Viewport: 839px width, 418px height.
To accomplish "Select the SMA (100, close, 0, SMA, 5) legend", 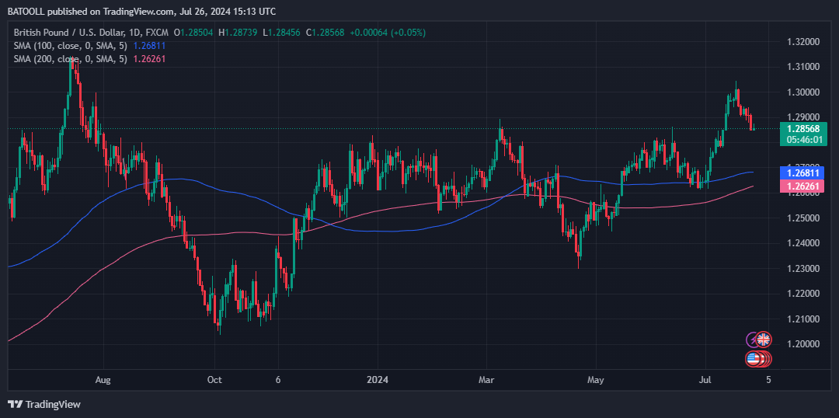I will tap(71, 46).
